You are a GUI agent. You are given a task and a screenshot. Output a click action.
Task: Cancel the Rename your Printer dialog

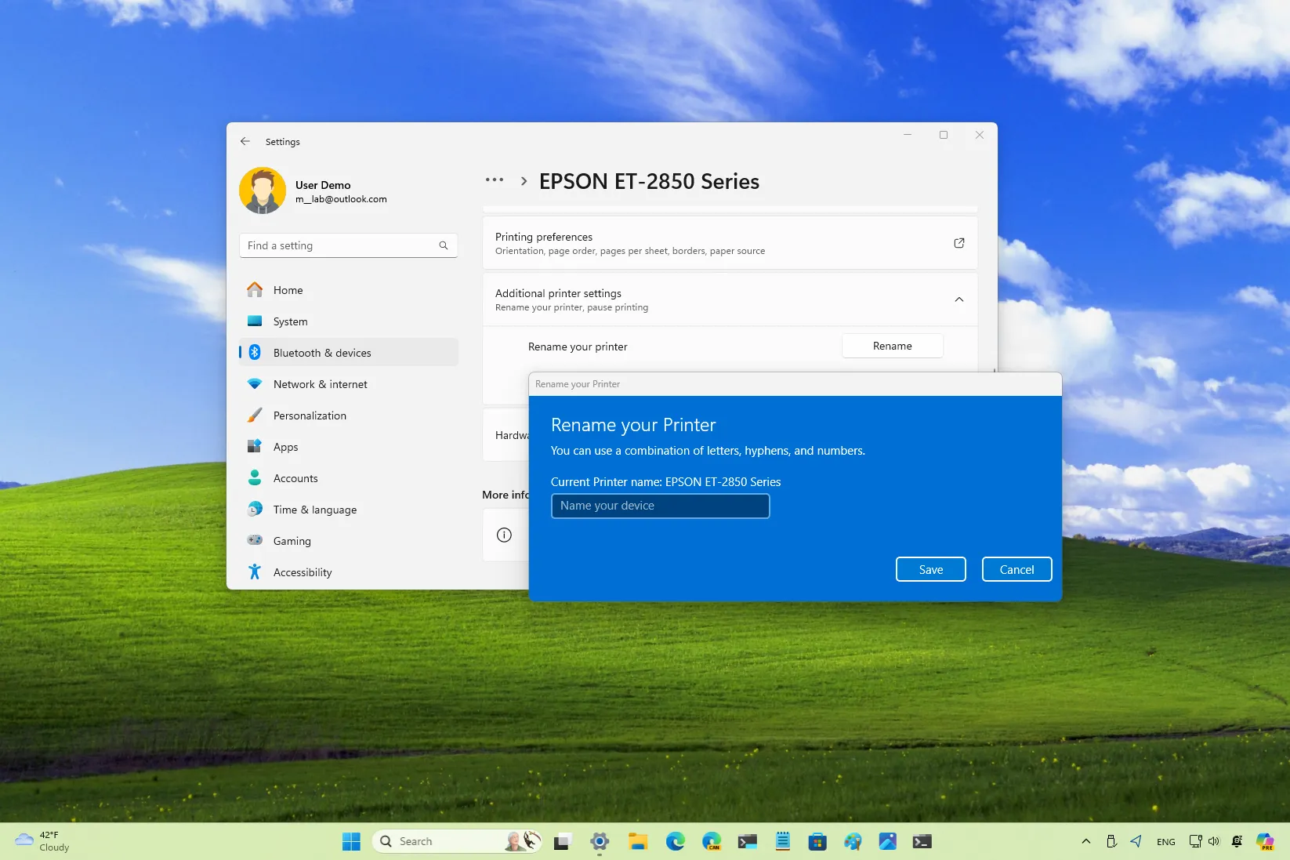pos(1016,569)
